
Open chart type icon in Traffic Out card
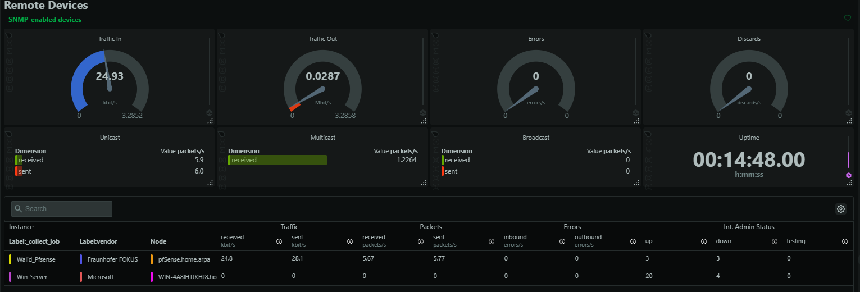coord(222,35)
